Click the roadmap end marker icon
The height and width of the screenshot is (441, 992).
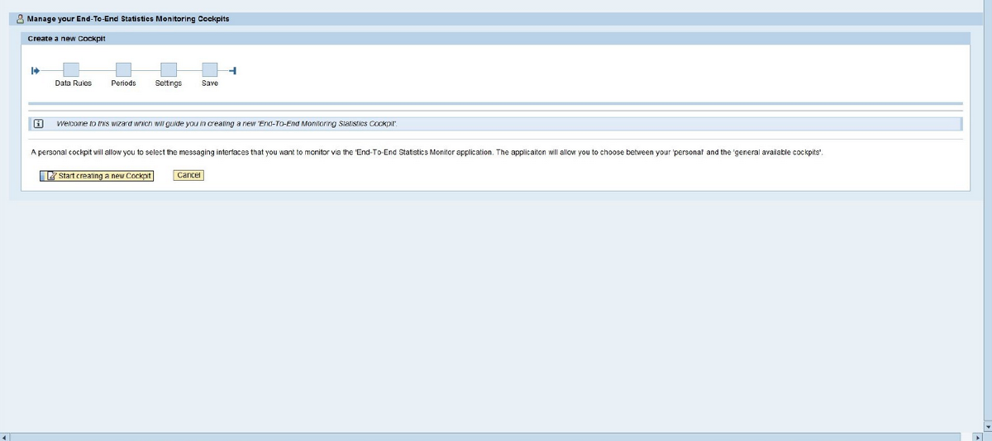pos(234,70)
